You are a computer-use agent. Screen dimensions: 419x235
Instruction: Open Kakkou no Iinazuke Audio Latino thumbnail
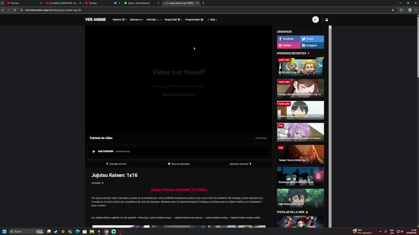click(301, 110)
